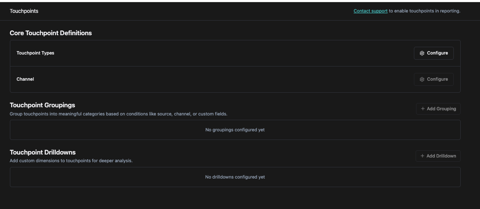Click 'to enable touchpoints in reporting' text
The image size is (480, 209).
pos(425,11)
